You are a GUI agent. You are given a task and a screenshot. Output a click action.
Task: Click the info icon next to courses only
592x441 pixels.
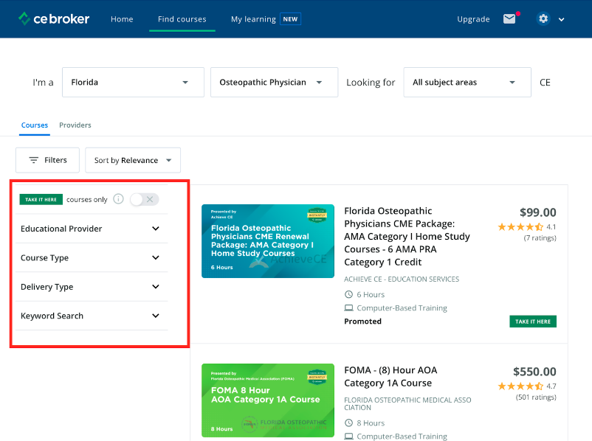tap(118, 199)
